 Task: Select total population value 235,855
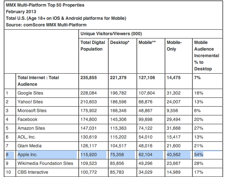tap(88, 78)
